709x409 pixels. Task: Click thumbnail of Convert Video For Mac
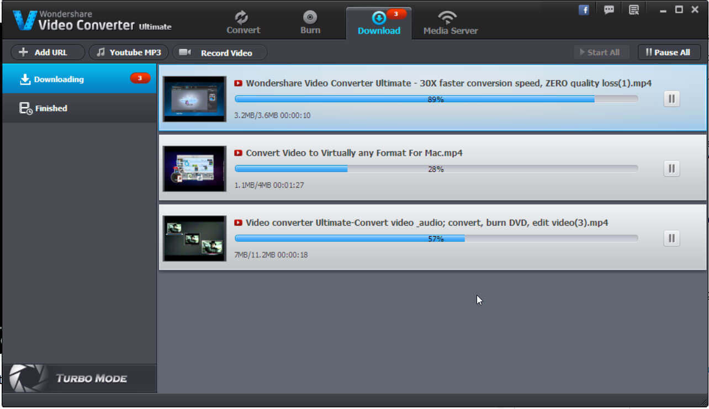194,168
